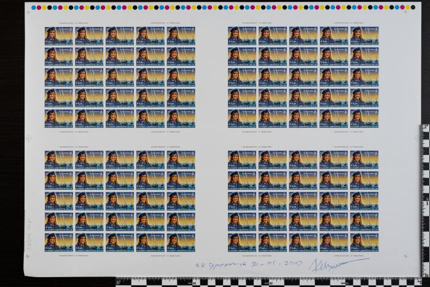Select the horizontal scale ruler below the sheet
The height and width of the screenshot is (287, 430).
(x=269, y=282)
